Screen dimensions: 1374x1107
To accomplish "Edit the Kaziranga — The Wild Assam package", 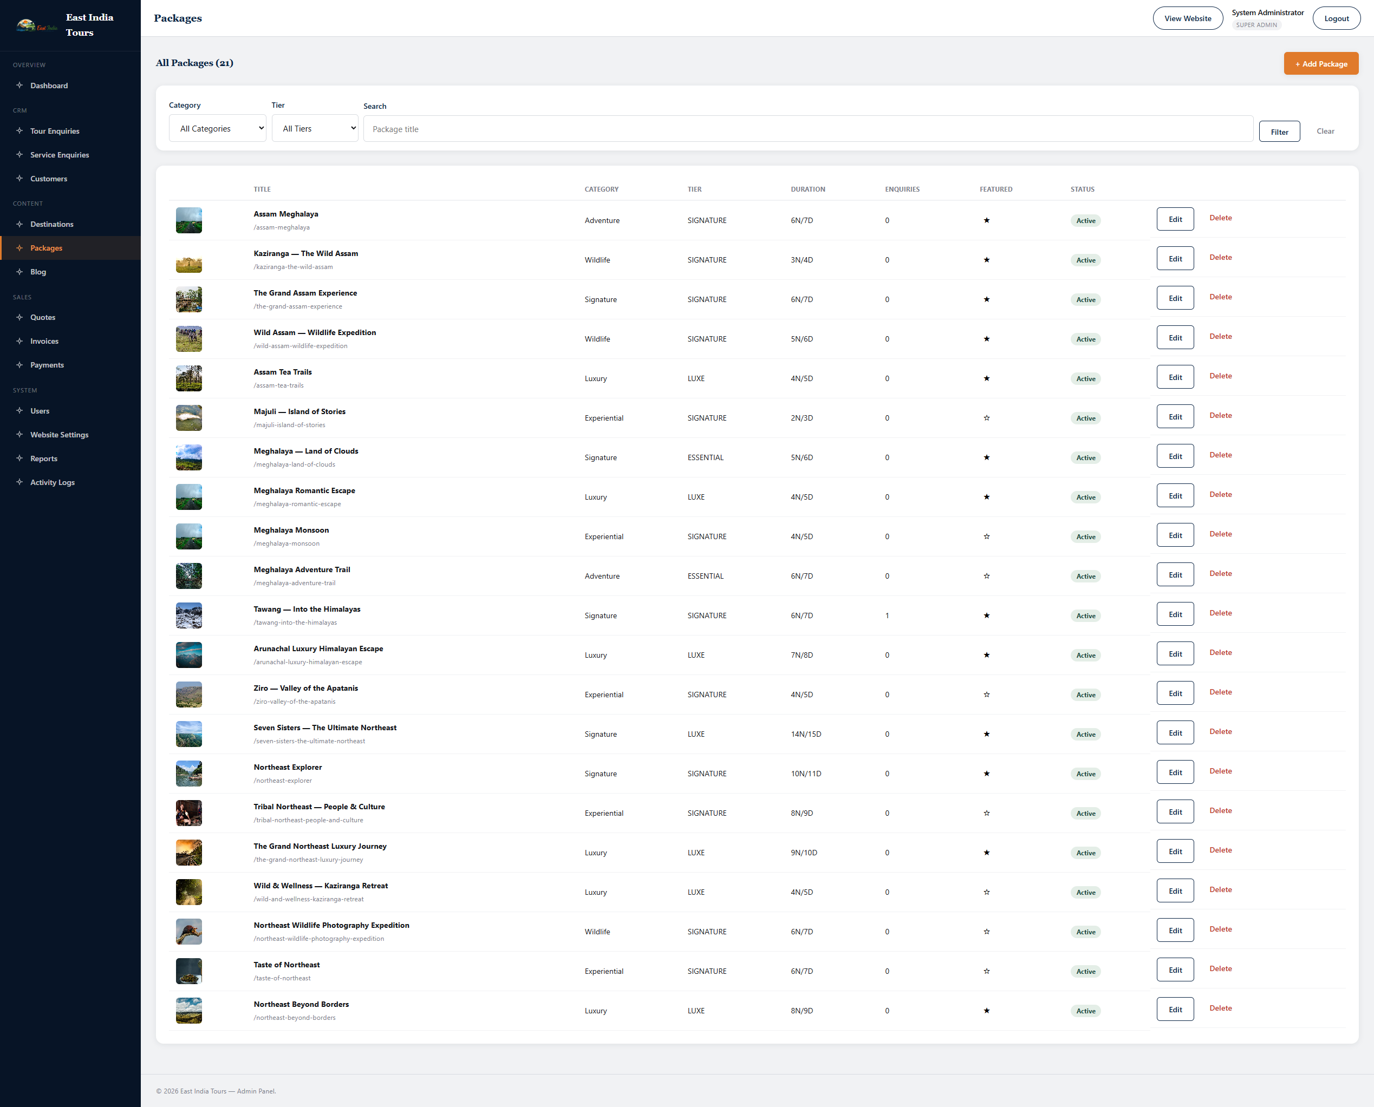I will click(x=1175, y=258).
